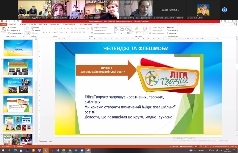This screenshot has height=153, width=238.
Task: Expand the Выделить select dropdown
Action: pos(172,33)
